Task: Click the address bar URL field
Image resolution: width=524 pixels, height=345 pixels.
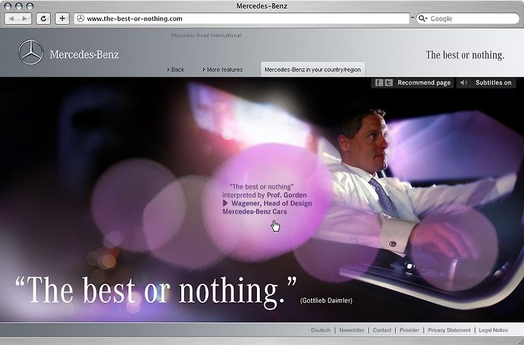Action: point(242,18)
